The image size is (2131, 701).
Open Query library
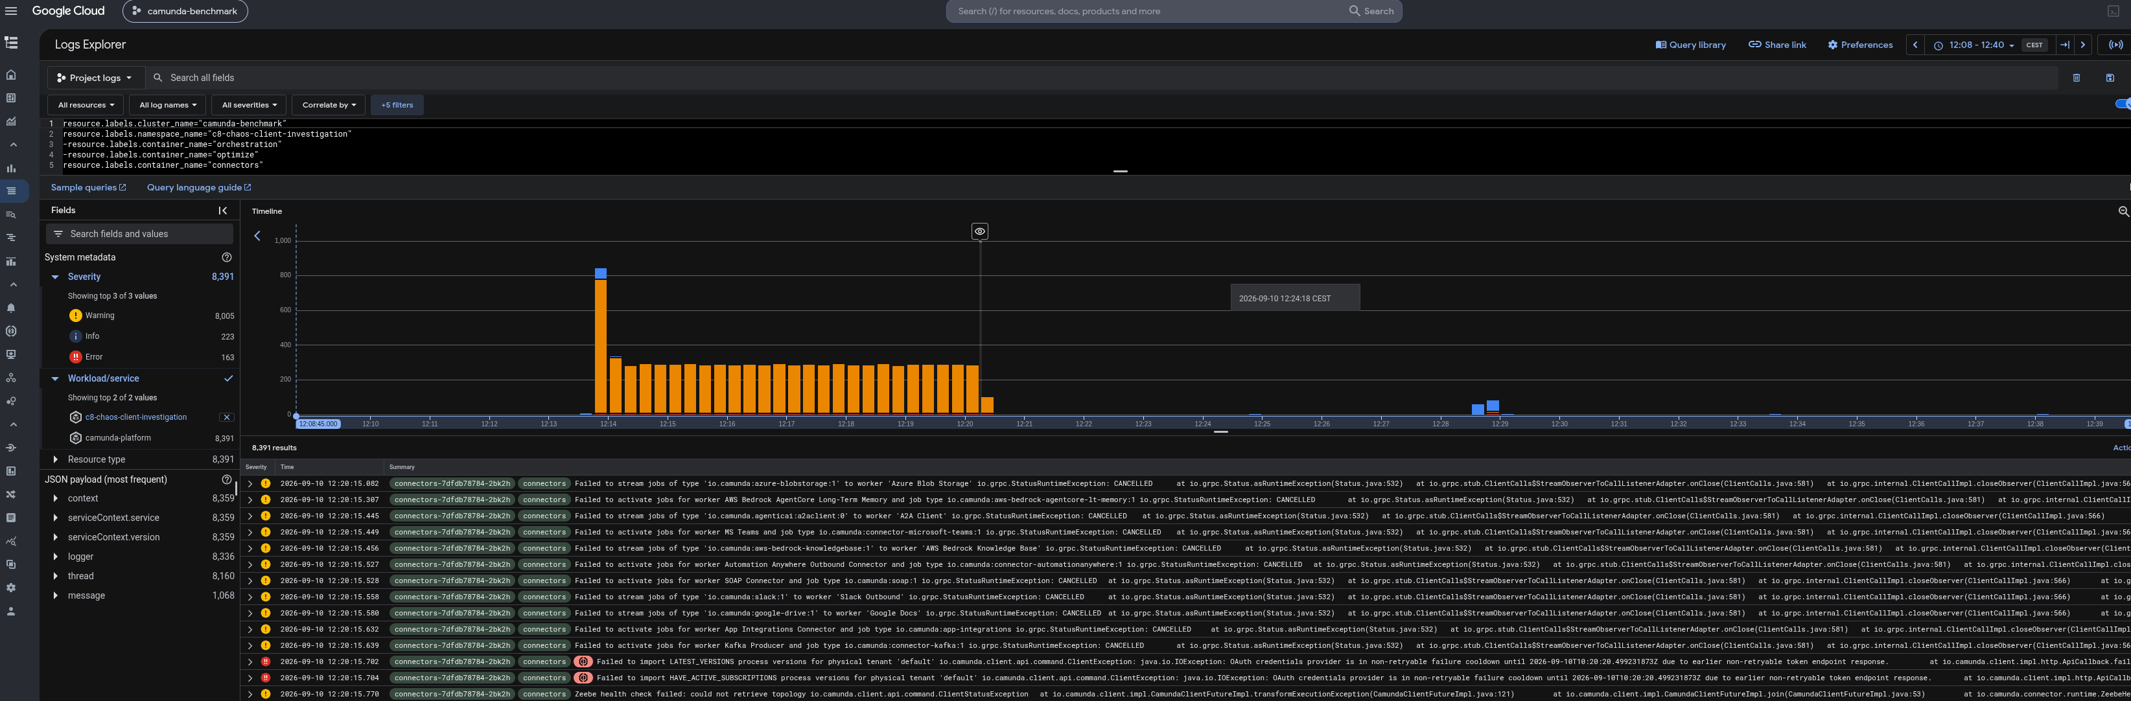[x=1690, y=45]
